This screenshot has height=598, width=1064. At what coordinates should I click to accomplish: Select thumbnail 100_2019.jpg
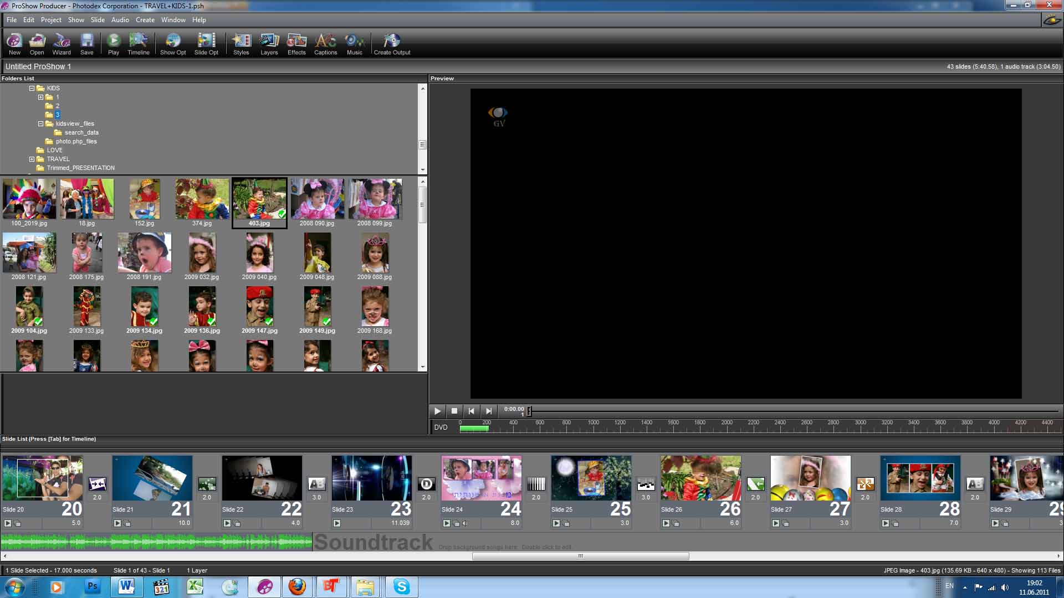point(29,202)
